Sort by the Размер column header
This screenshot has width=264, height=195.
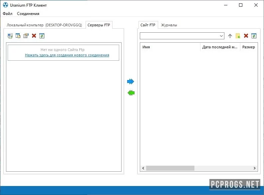249,47
